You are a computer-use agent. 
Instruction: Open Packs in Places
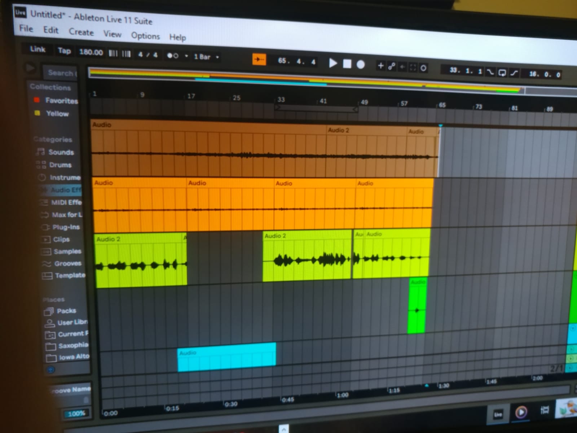[x=66, y=311]
